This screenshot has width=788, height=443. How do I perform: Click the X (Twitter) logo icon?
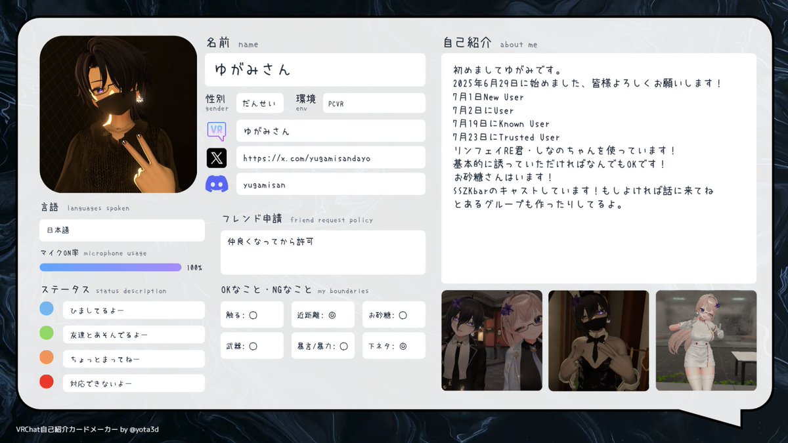click(x=217, y=158)
